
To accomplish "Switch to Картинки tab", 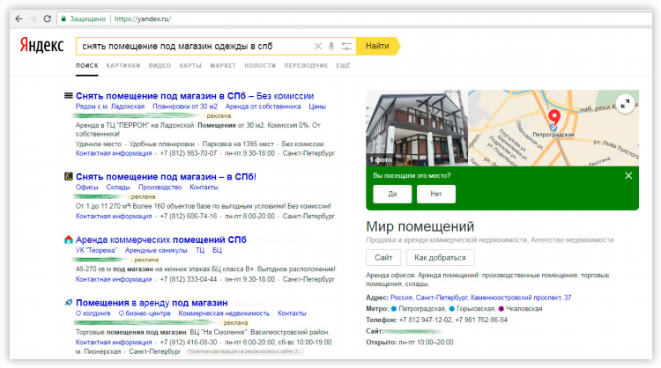I will point(123,66).
